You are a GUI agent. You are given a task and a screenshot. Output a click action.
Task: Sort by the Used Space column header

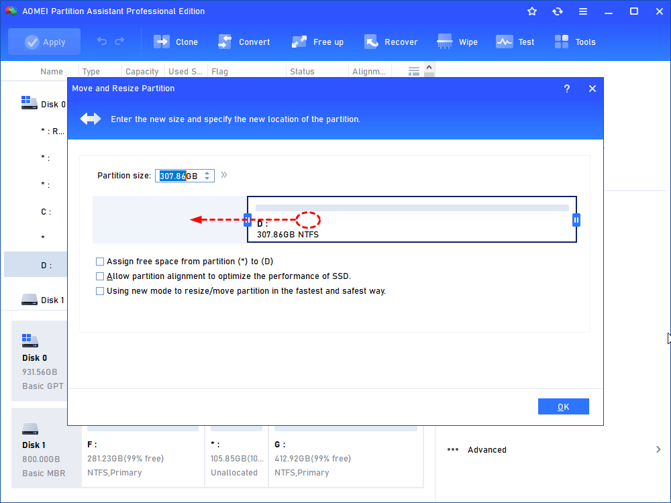click(185, 72)
